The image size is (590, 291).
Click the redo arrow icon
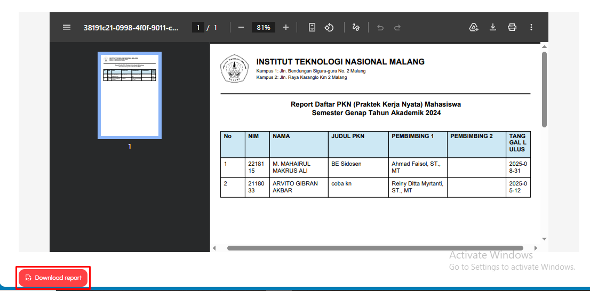[x=397, y=27]
